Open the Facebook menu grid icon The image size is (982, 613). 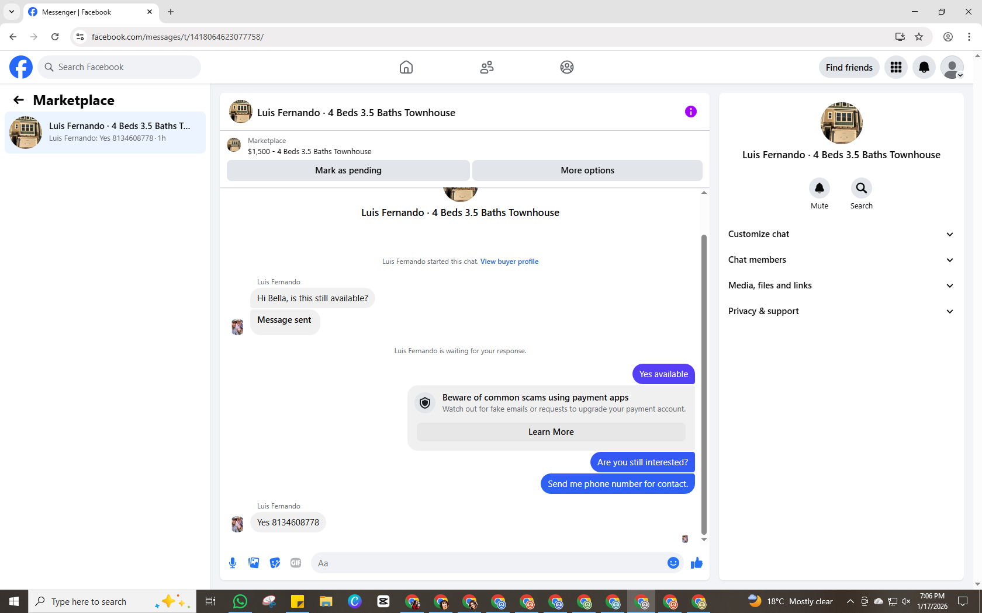click(896, 67)
